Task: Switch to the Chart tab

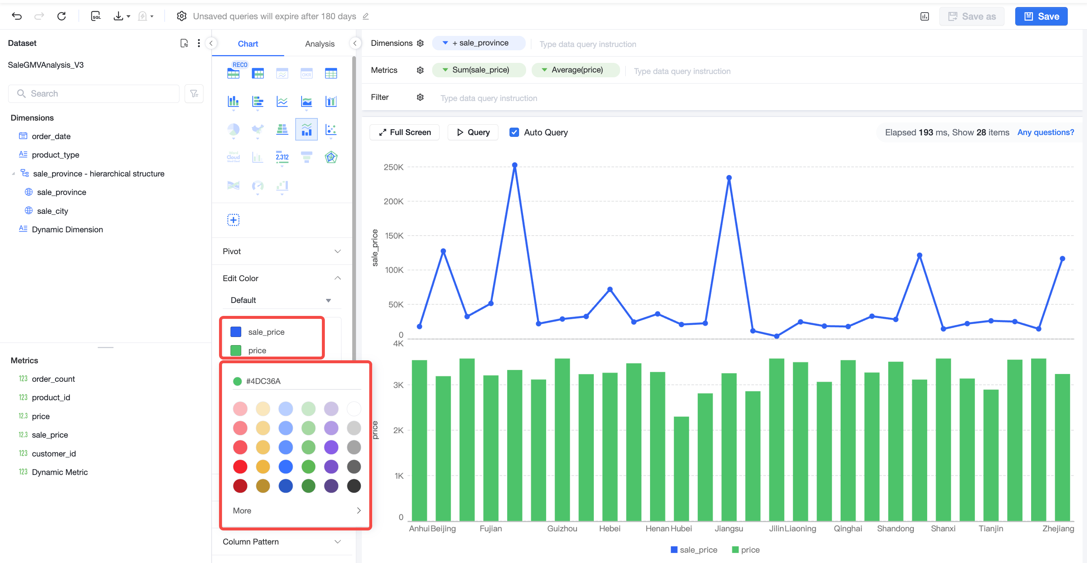Action: (248, 44)
